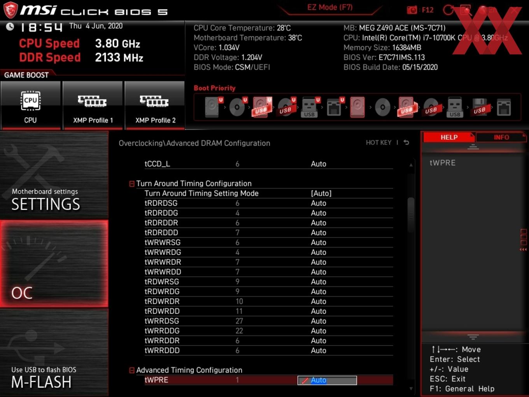Select UEFI USB hard disk boot icon
Screen dimensions: 529x397
pyautogui.click(x=262, y=107)
